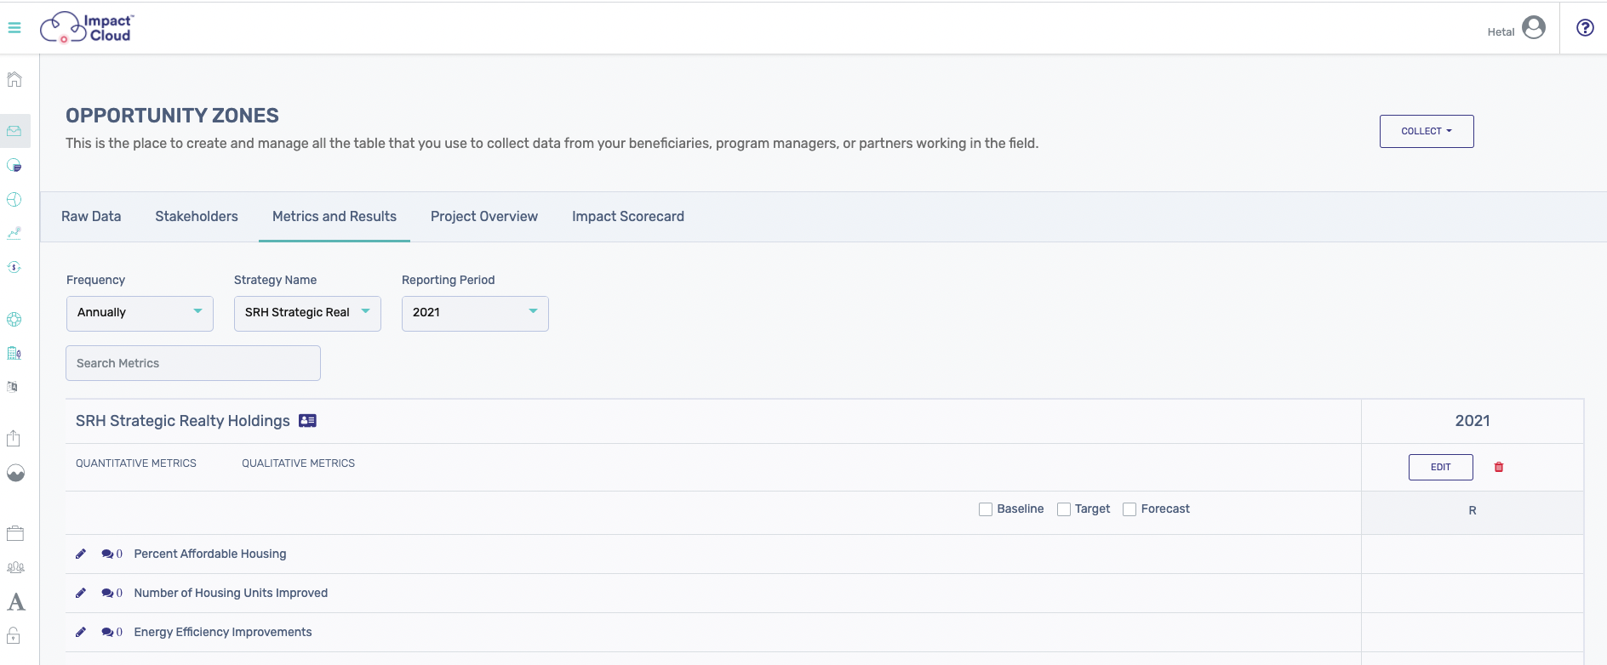Click the Energy Efficiency Improvements metric name

pos(223,632)
